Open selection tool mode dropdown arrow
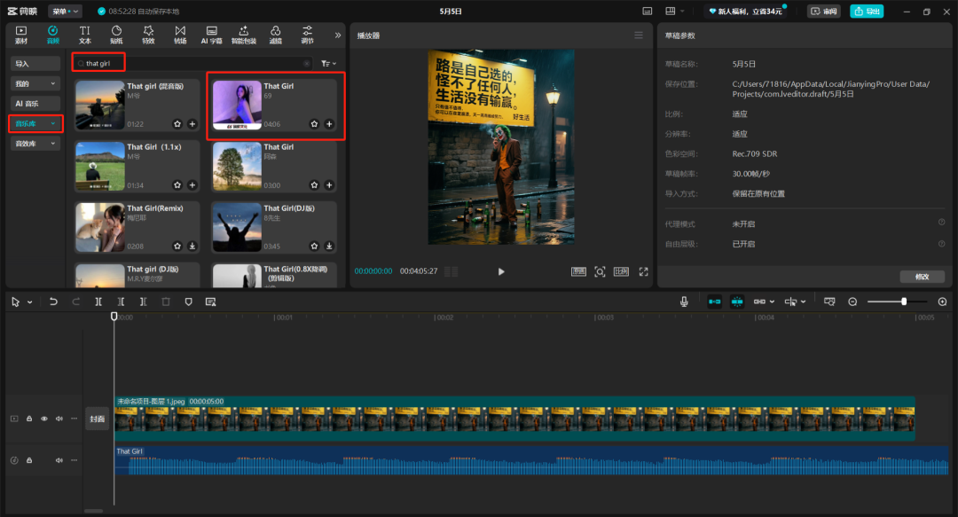The height and width of the screenshot is (517, 958). pyautogui.click(x=29, y=302)
